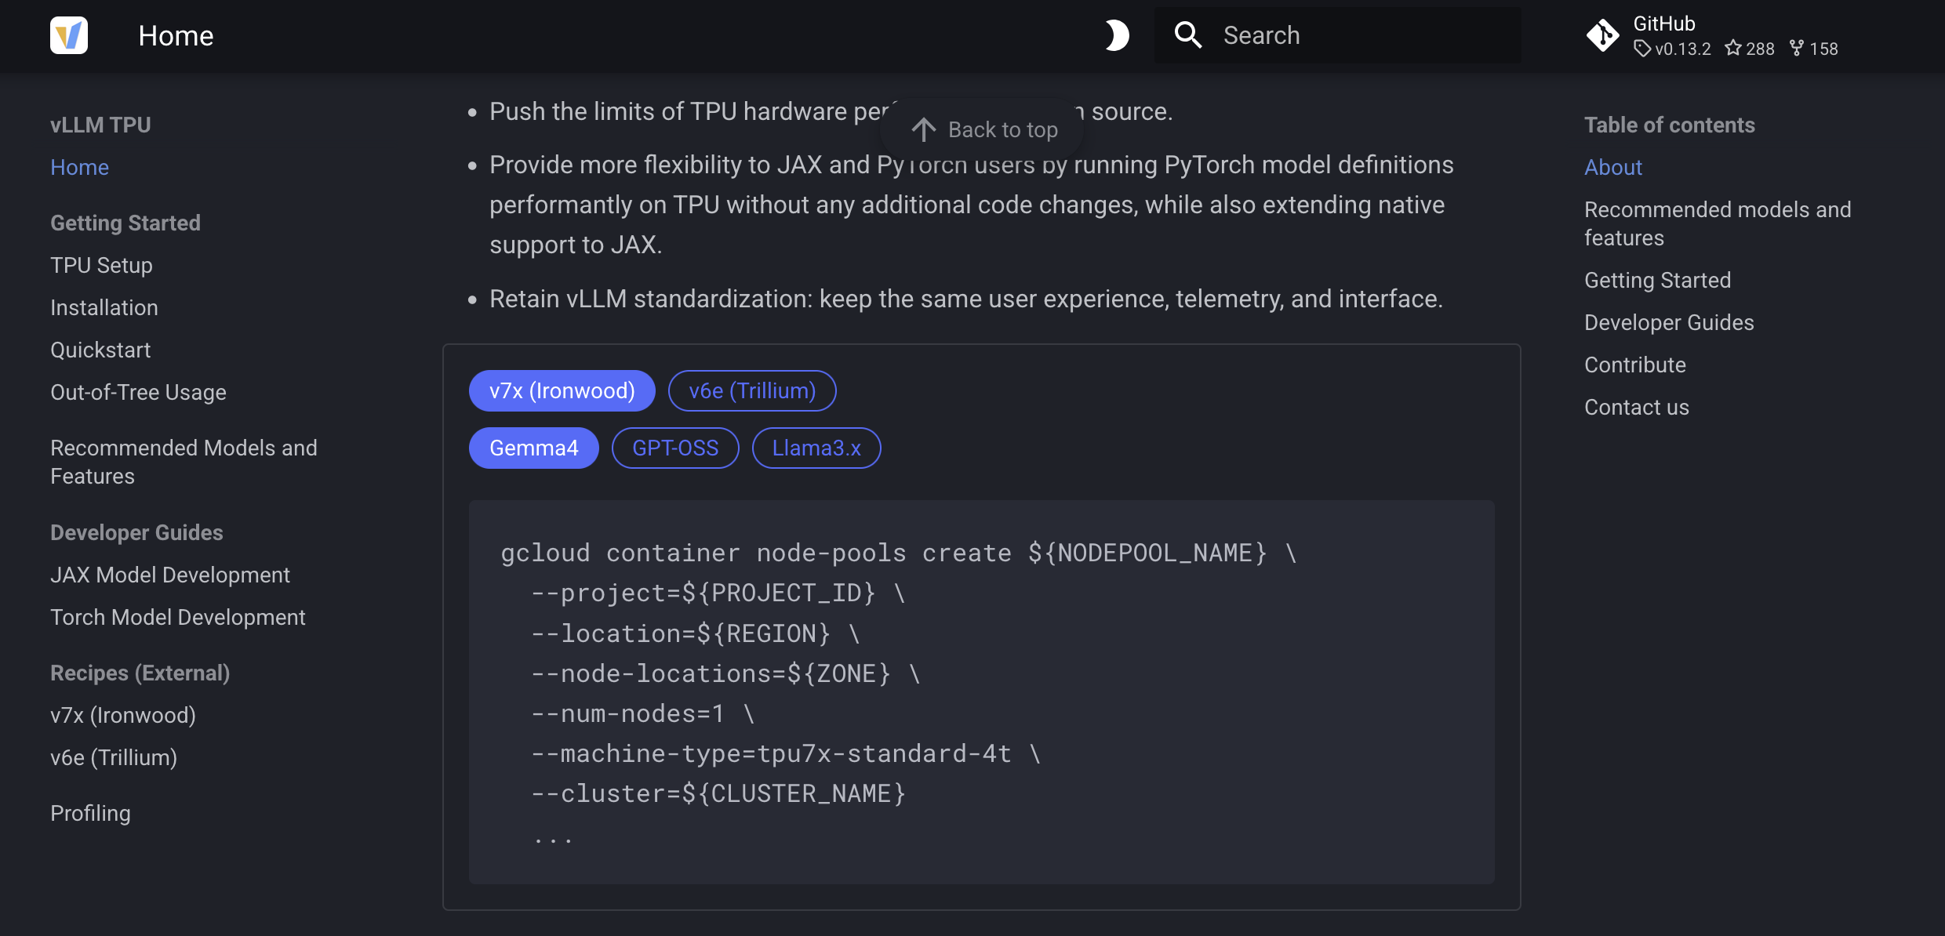Viewport: 1945px width, 936px height.
Task: Toggle the dark/light mode moon icon
Action: click(x=1116, y=35)
